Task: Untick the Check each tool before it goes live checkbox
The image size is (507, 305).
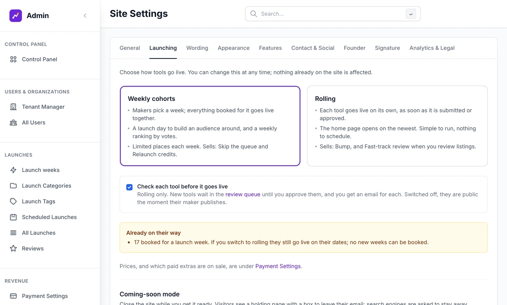Action: [129, 187]
